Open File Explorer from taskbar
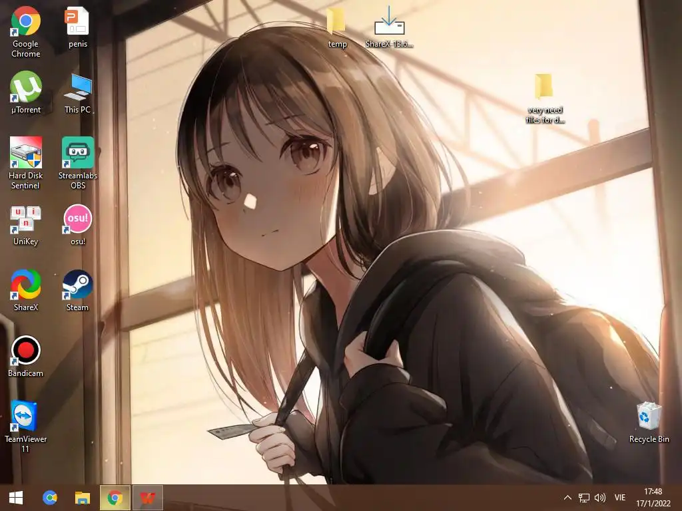The image size is (682, 511). tap(82, 498)
